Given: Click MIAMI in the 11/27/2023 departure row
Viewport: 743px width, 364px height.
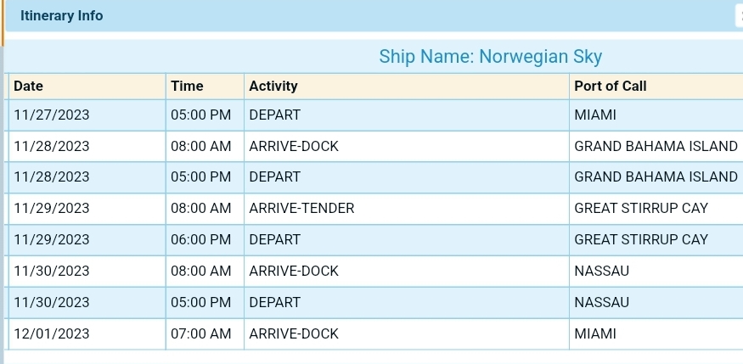Looking at the screenshot, I should pos(594,115).
